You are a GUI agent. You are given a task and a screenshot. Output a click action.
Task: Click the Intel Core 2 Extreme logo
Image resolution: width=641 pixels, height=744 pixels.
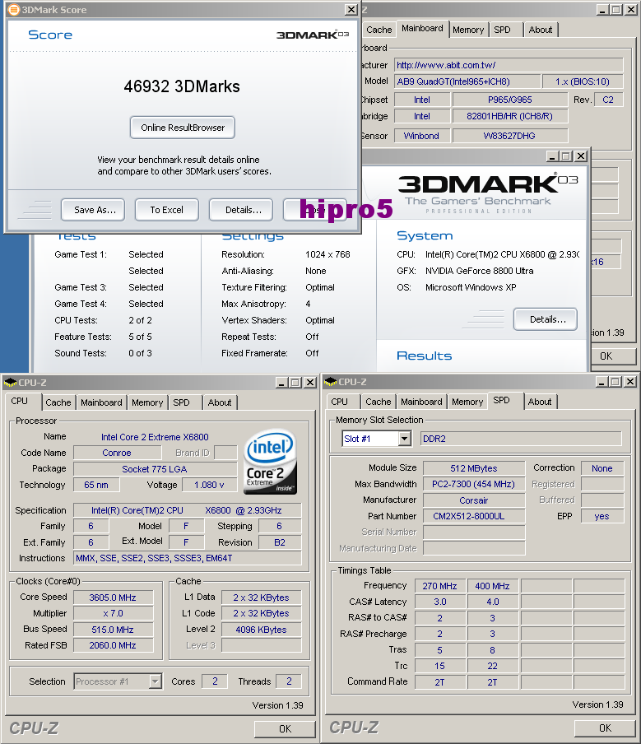click(271, 462)
